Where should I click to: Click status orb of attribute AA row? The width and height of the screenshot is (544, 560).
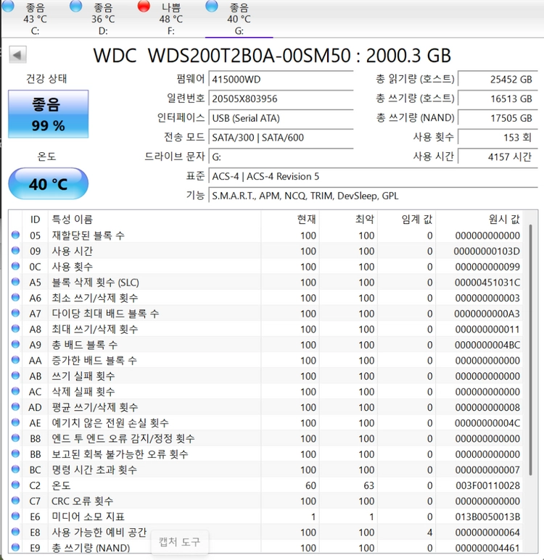[x=15, y=359]
